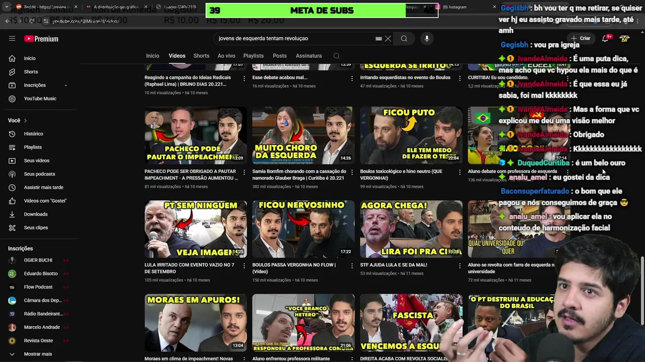This screenshot has height=362, width=645.
Task: Open the Playlists channel tab
Action: click(x=253, y=56)
